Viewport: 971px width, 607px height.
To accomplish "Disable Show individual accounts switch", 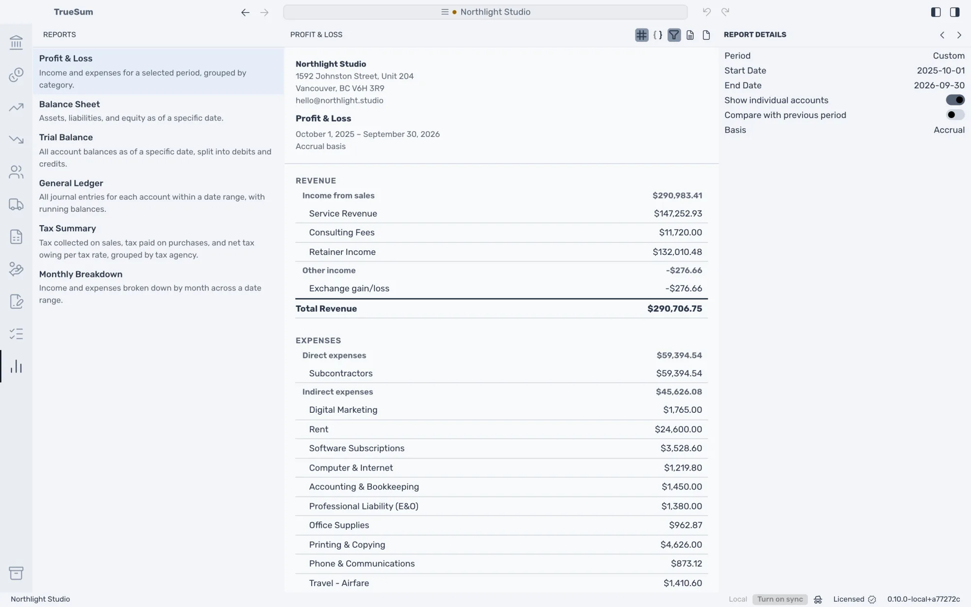I will tap(955, 100).
